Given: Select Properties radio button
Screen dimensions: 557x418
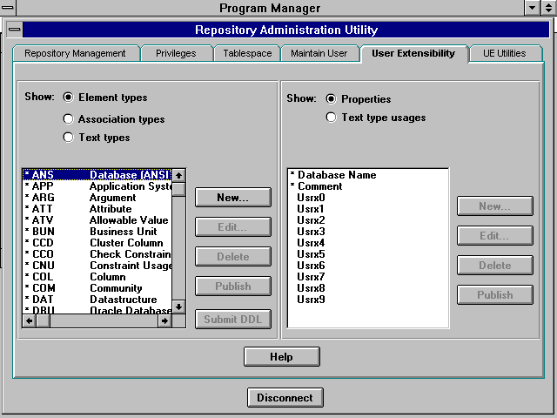Looking at the screenshot, I should pyautogui.click(x=332, y=99).
